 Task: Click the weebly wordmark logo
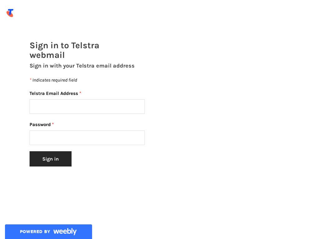[65, 232]
